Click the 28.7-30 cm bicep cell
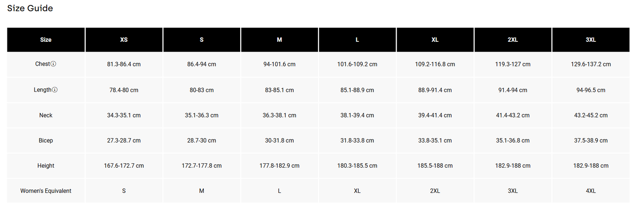This screenshot has width=636, height=213. pyautogui.click(x=202, y=140)
